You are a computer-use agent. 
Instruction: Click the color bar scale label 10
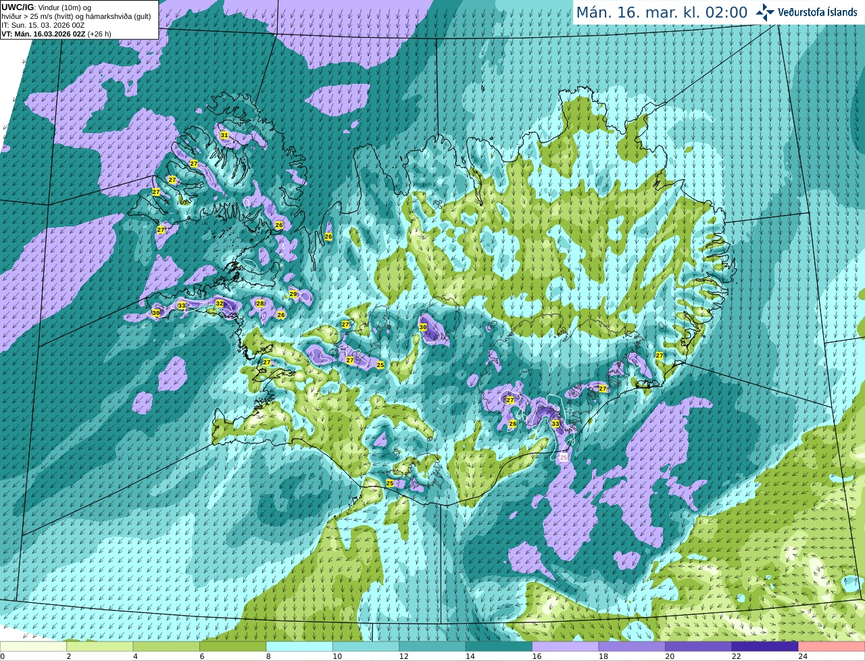point(337,656)
